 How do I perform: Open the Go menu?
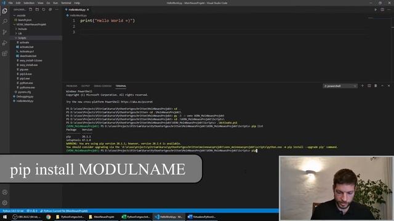48,3
